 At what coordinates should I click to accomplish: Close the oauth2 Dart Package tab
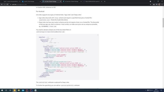(40, 2)
